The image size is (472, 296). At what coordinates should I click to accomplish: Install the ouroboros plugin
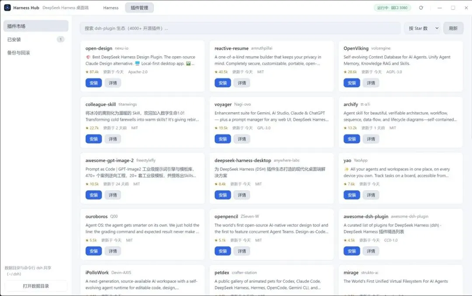94,251
